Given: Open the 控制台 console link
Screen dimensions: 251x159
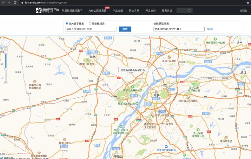Looking at the screenshot, I should 243,10.
